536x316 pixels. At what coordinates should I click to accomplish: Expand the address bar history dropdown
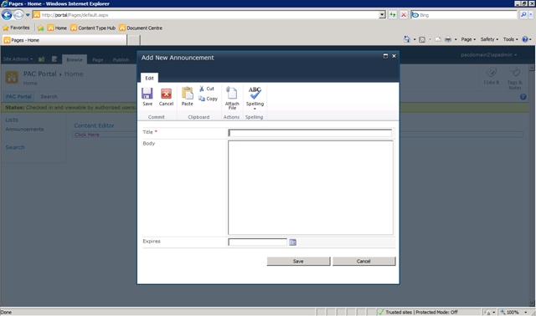[382, 15]
